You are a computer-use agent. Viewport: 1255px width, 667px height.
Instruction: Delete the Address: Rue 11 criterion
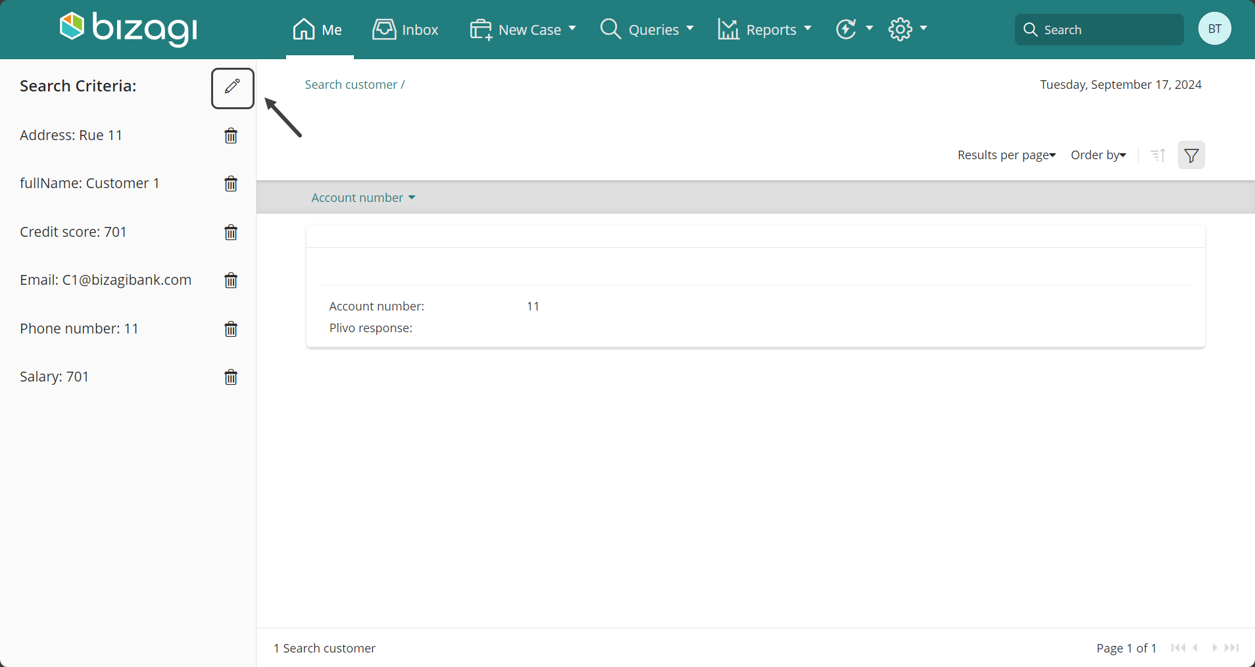click(231, 136)
